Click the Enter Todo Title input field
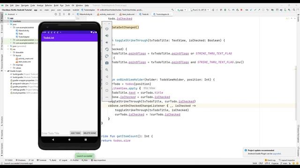 coord(55,133)
